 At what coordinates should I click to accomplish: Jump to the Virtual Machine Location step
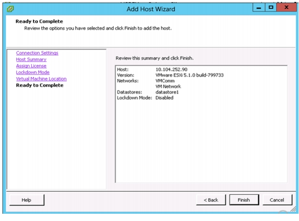click(x=41, y=79)
